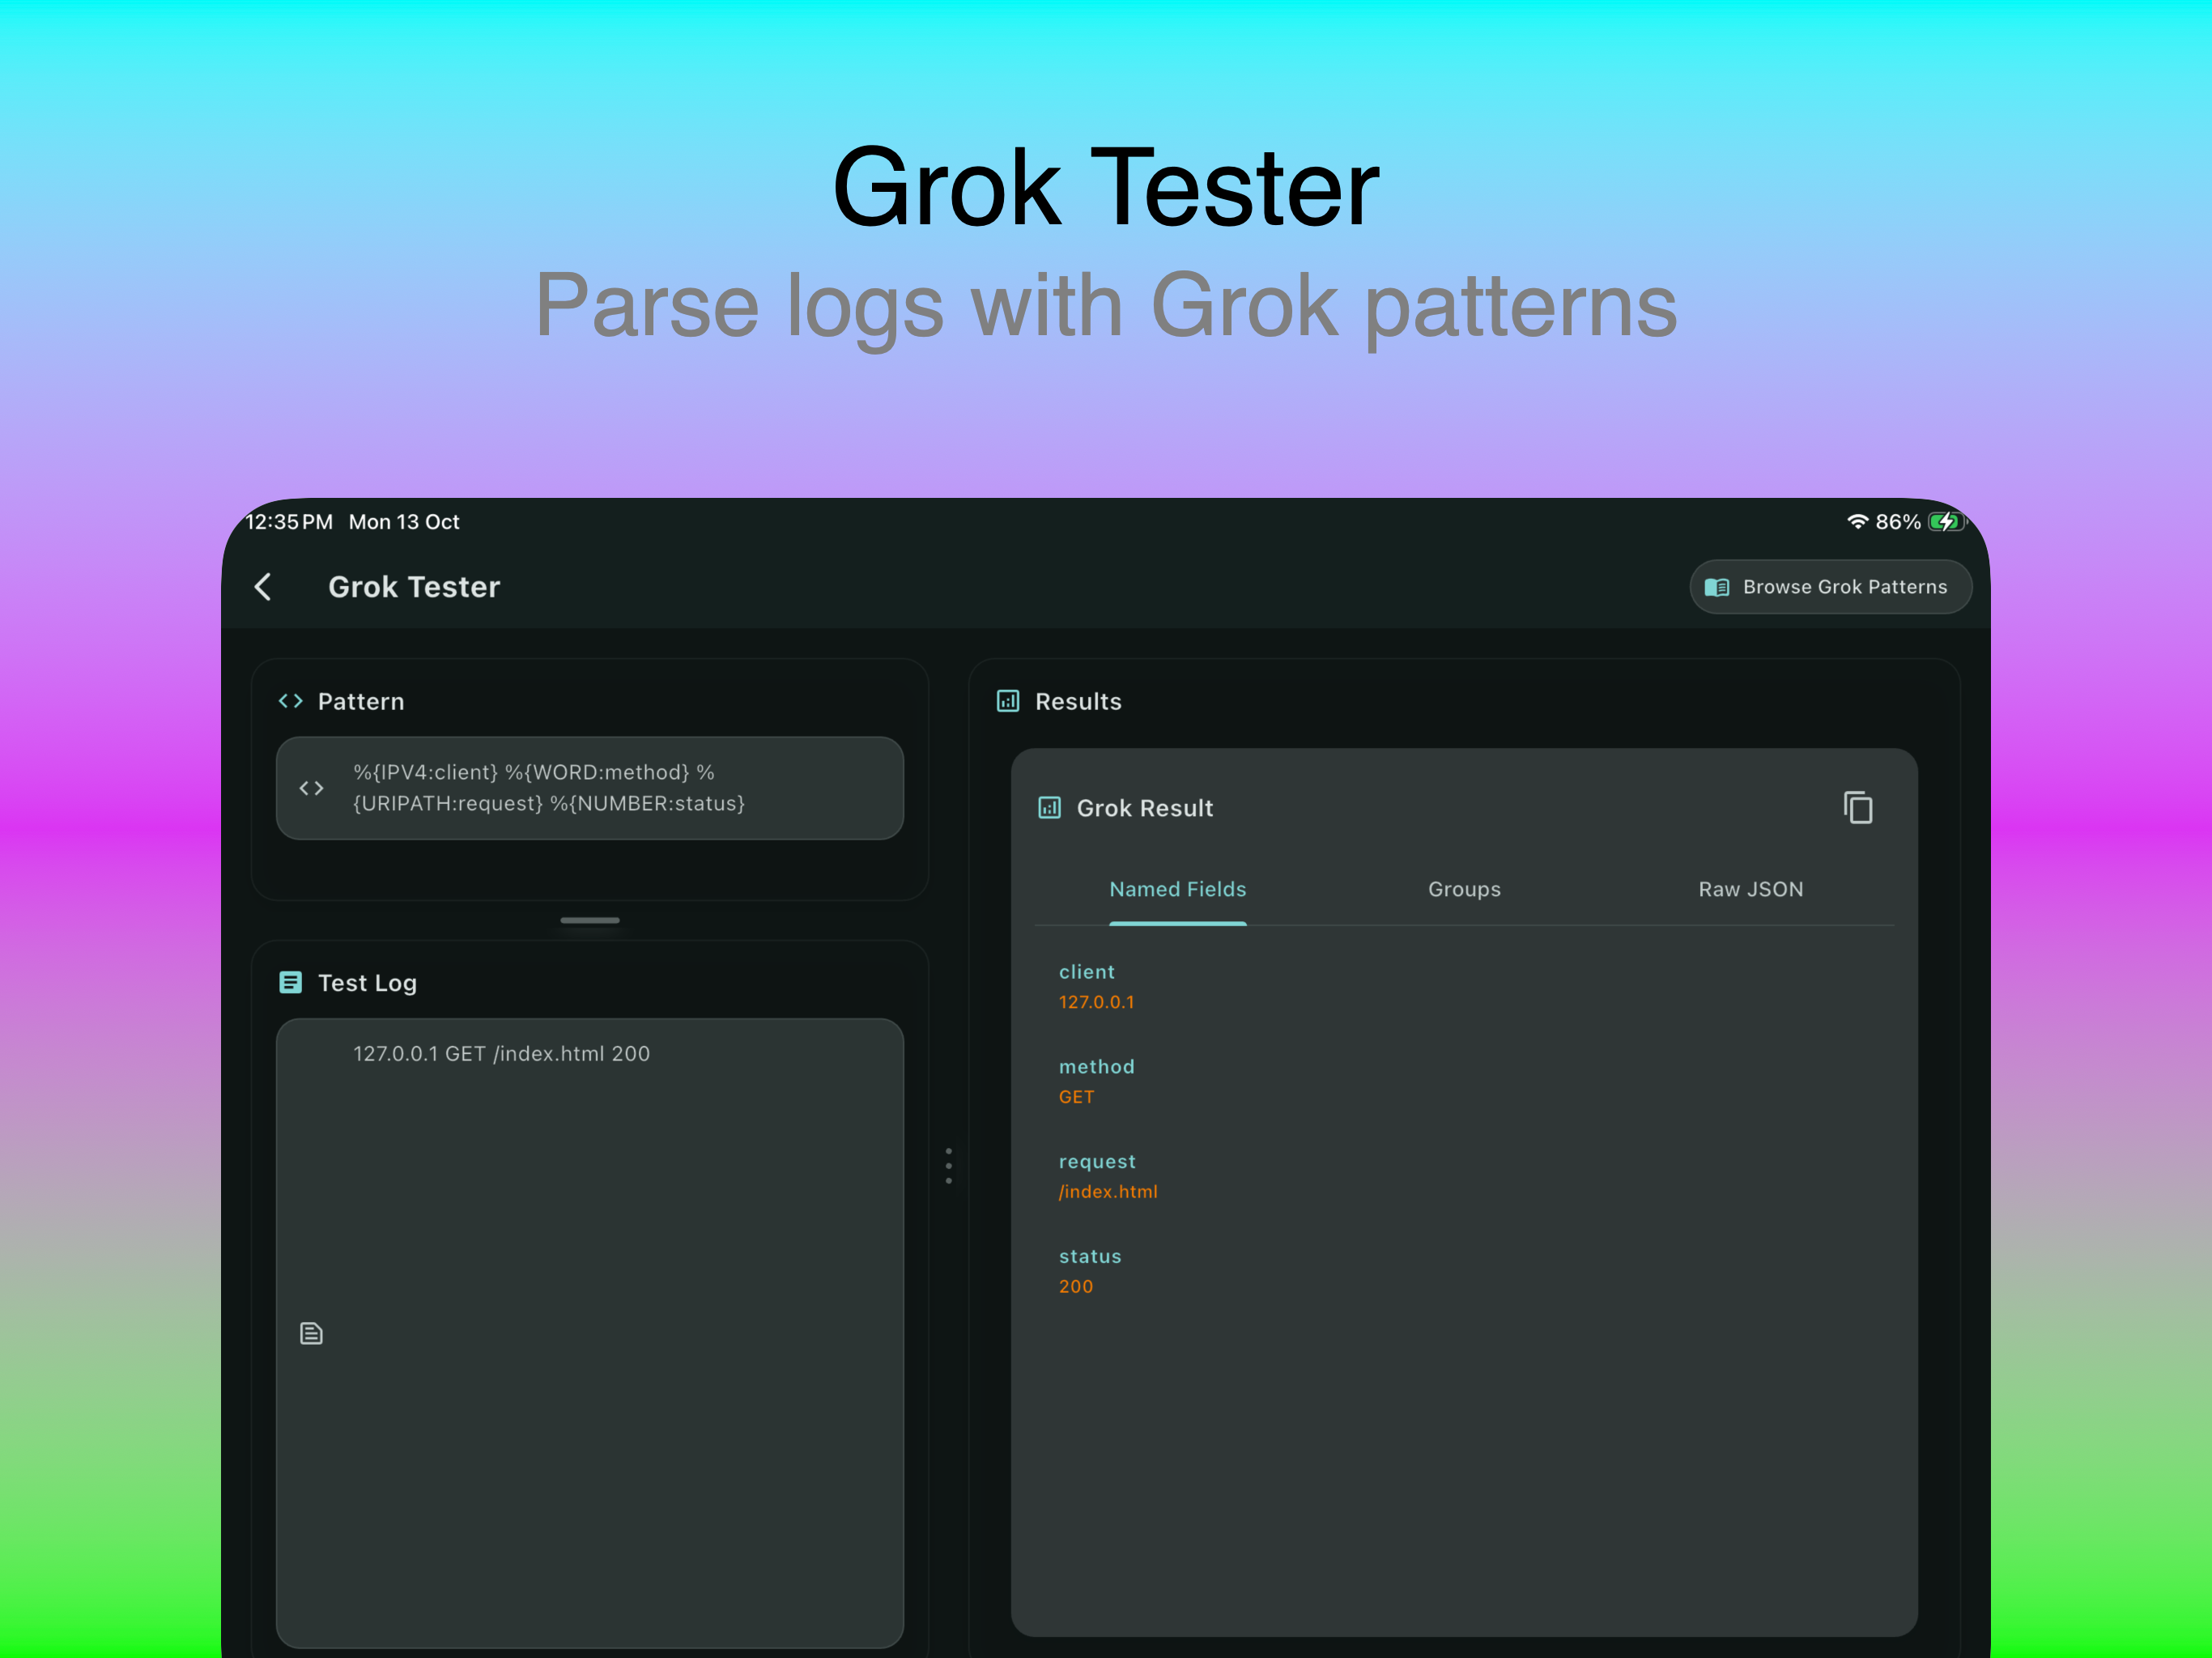Viewport: 2212px width, 1658px height.
Task: Switch to the Groups tab
Action: pyautogui.click(x=1464, y=889)
